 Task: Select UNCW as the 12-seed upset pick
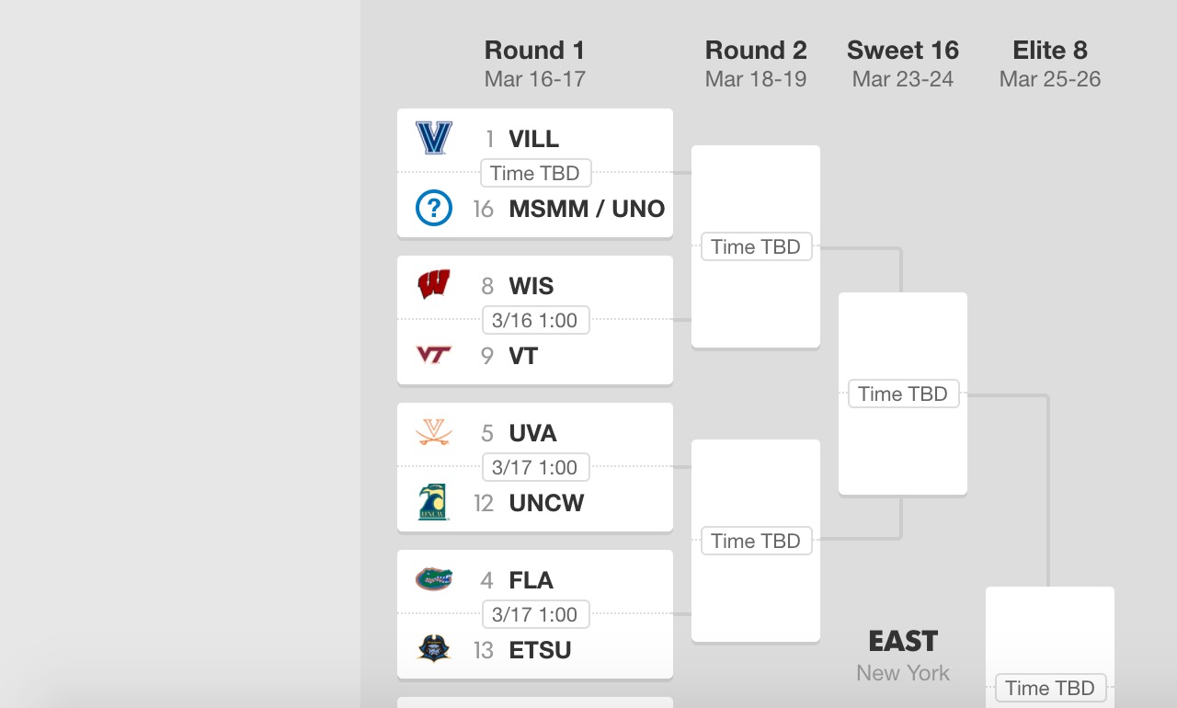pos(535,504)
